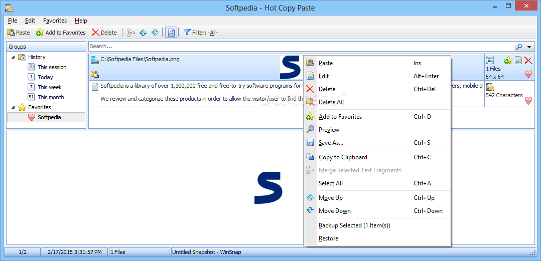
Task: Choose Paste from the context menu
Action: tap(377, 63)
